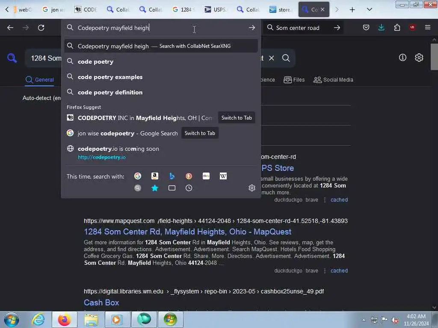Select the Social Media category tab
The height and width of the screenshot is (328, 438).
coord(333,80)
